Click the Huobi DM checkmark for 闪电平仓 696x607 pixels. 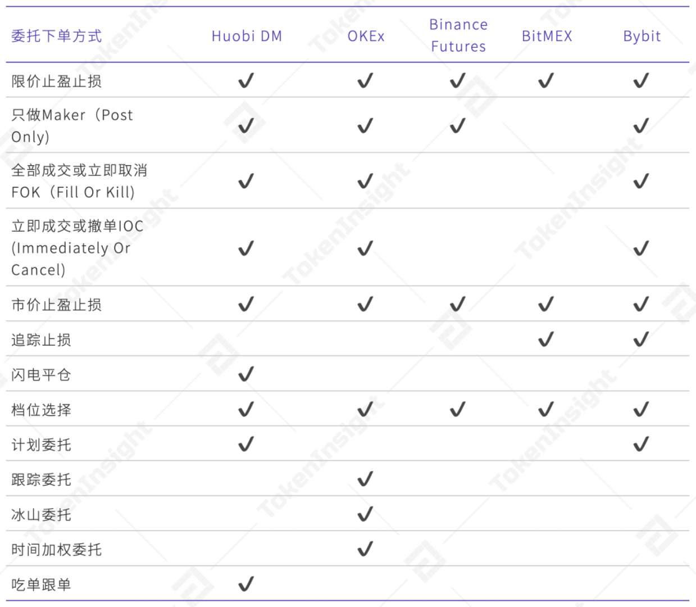[x=246, y=374]
